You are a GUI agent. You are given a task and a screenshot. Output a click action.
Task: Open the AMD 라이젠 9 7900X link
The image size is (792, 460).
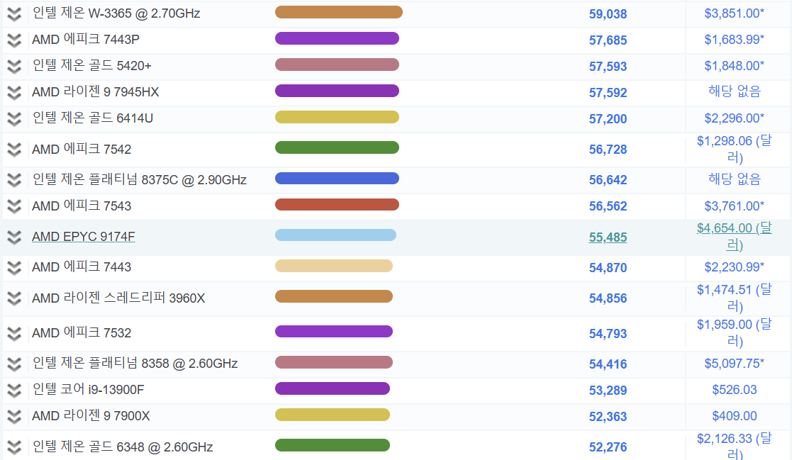(91, 415)
